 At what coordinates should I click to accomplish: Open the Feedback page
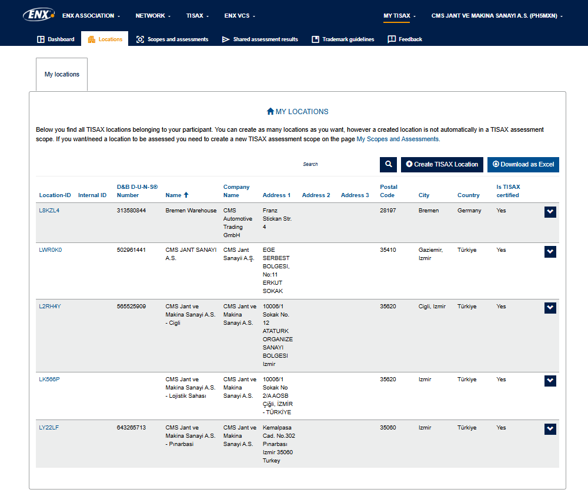click(405, 39)
